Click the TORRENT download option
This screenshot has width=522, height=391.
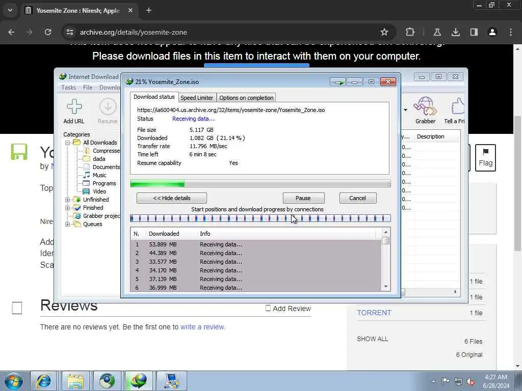click(x=374, y=313)
